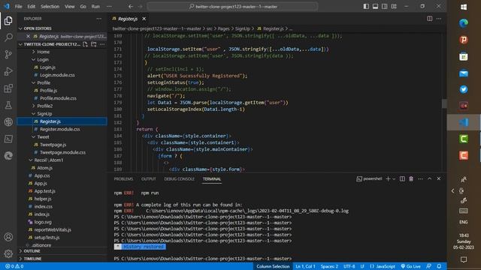
Task: Click New File icon in explorer header
Action: 85,44
